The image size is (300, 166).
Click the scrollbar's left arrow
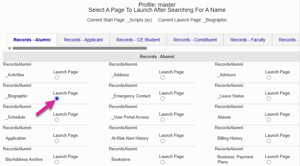pyautogui.click(x=9, y=48)
